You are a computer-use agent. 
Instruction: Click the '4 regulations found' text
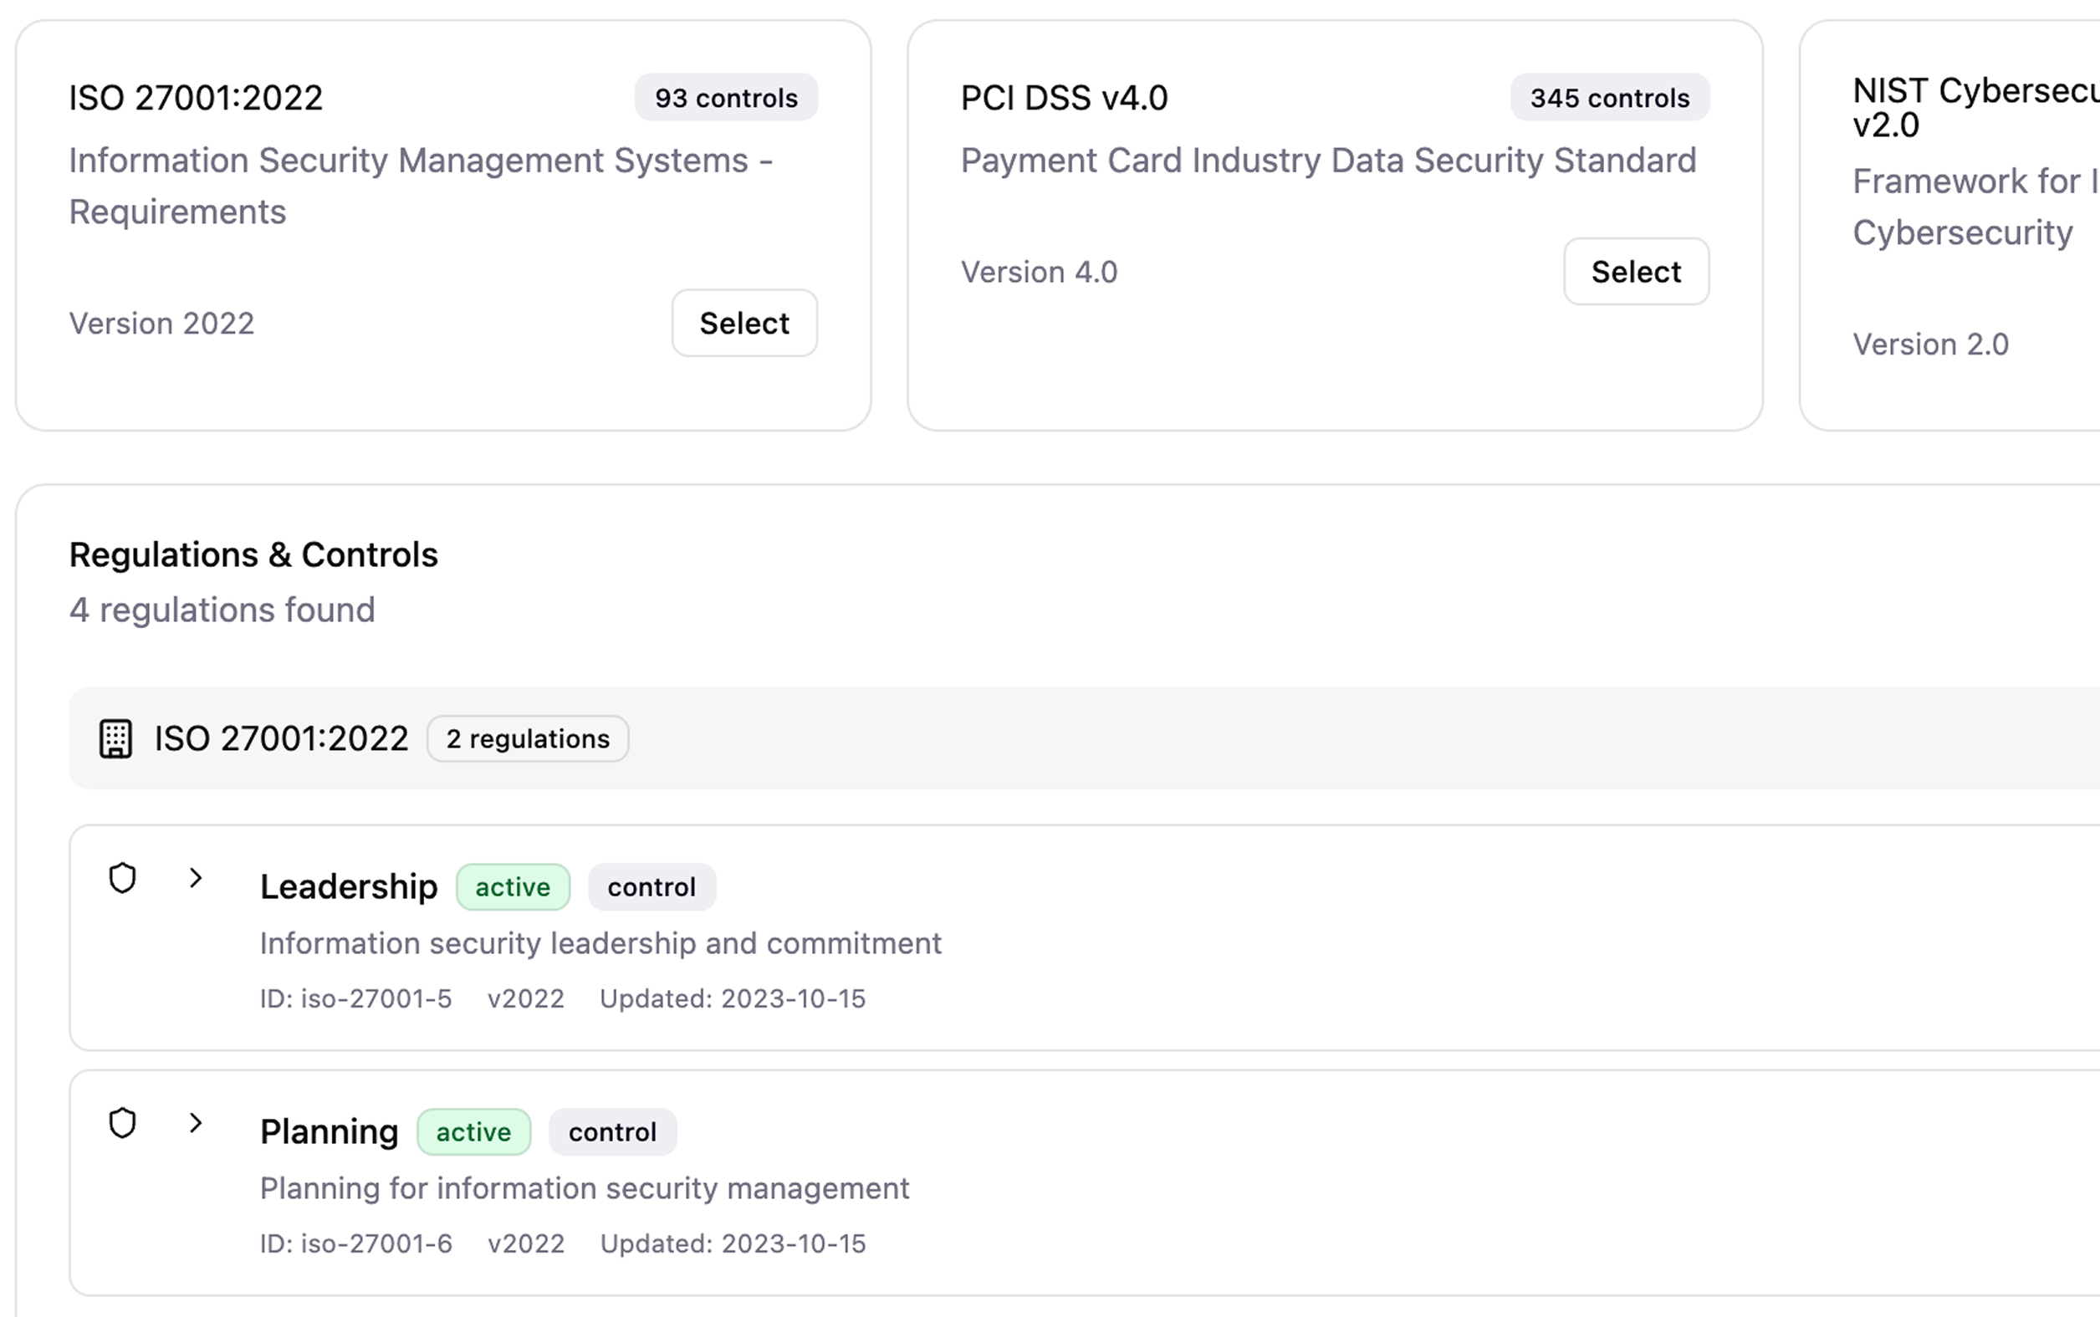[222, 609]
